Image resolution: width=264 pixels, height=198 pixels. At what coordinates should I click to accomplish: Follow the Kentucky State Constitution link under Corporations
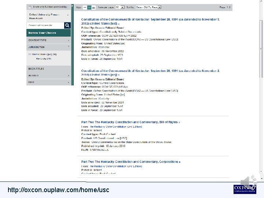point(116,166)
